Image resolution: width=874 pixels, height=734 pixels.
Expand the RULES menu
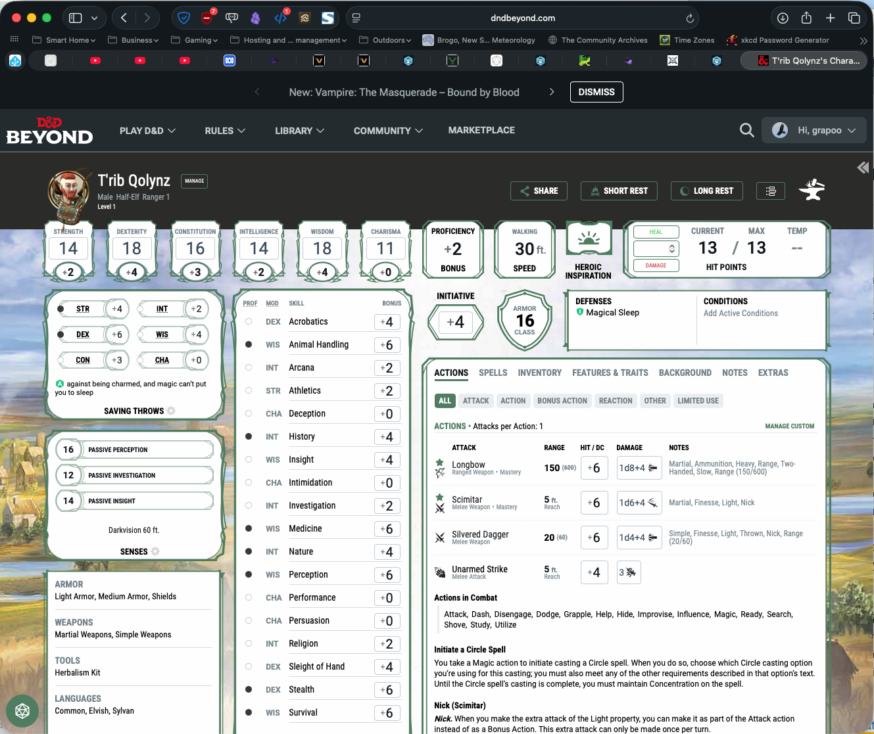pos(225,131)
